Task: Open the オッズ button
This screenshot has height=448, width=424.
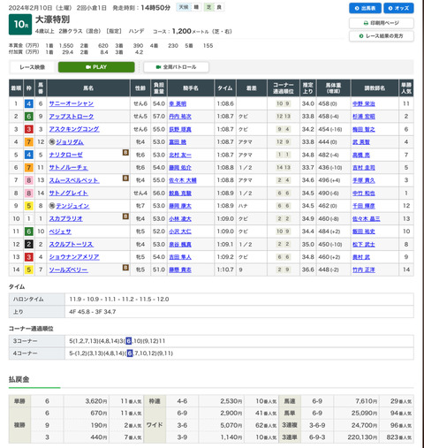Action: point(398,8)
